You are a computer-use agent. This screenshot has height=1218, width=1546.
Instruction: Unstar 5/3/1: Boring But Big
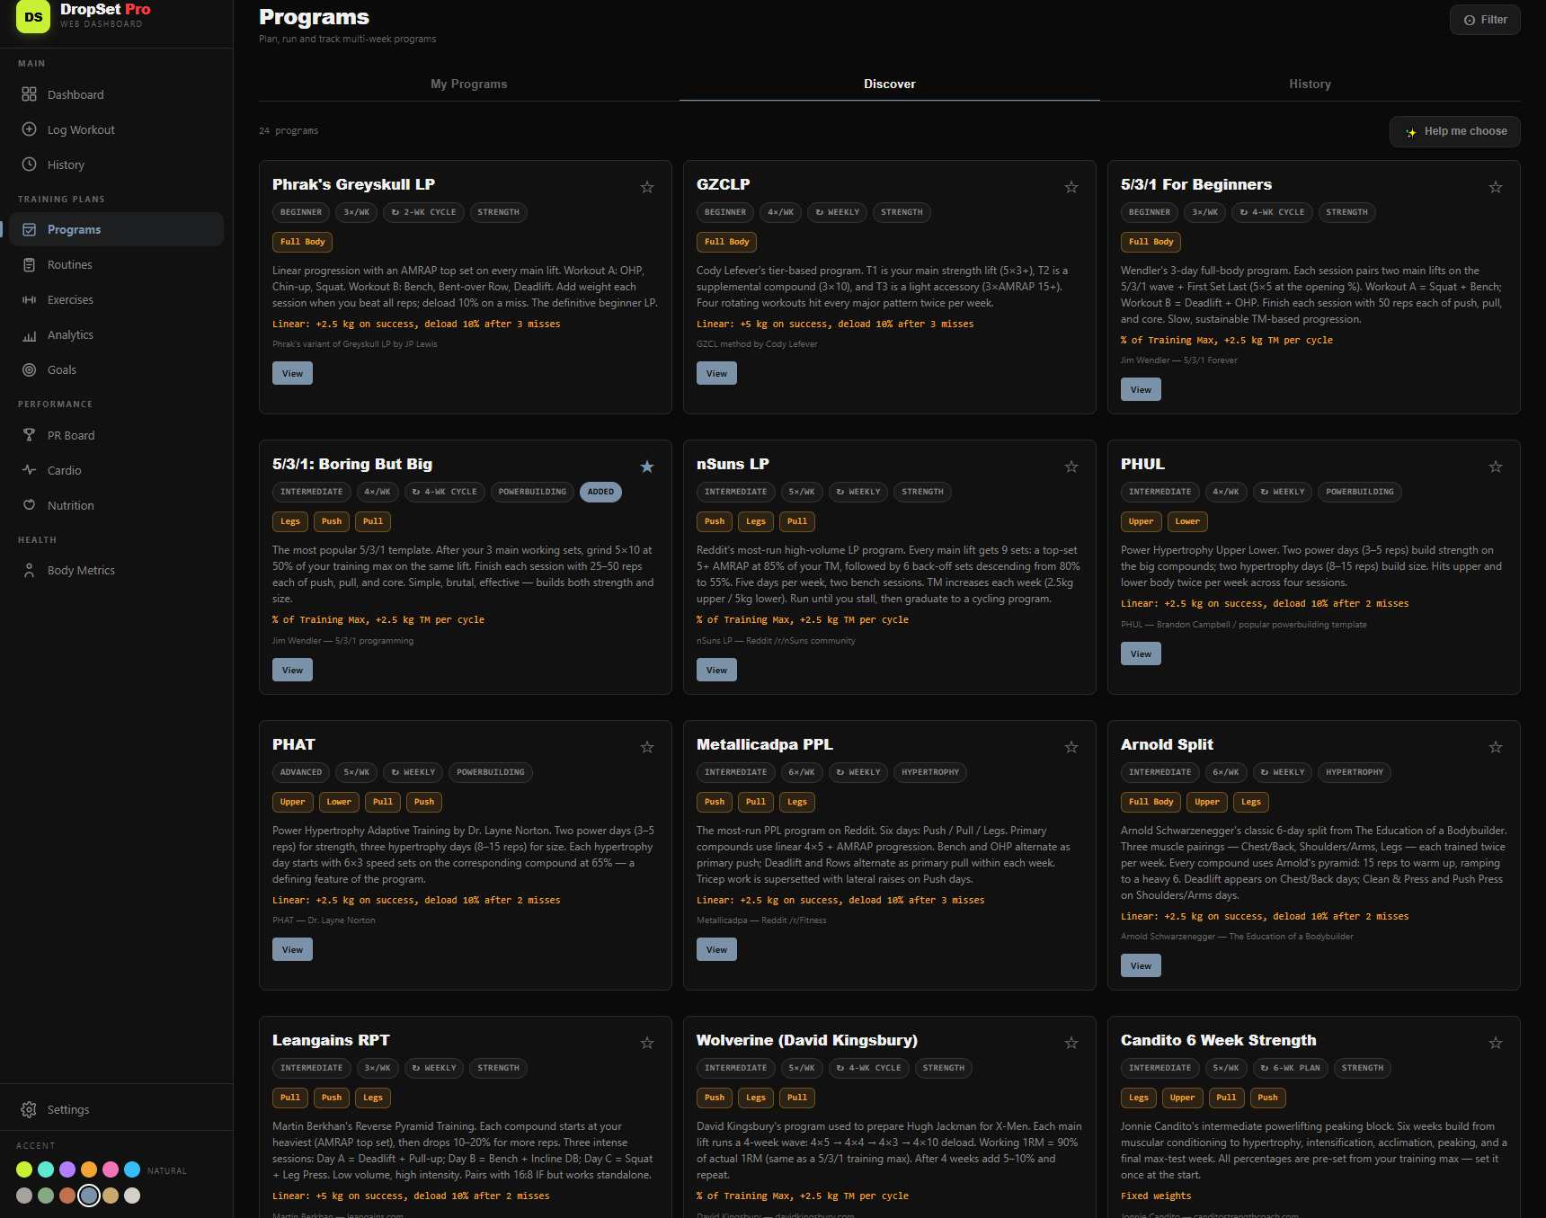tap(647, 467)
